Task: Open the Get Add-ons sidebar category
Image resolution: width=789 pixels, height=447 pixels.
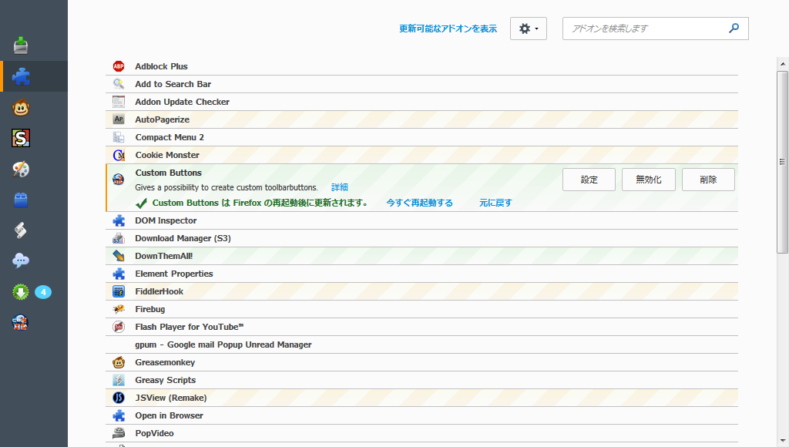Action: coord(21,45)
